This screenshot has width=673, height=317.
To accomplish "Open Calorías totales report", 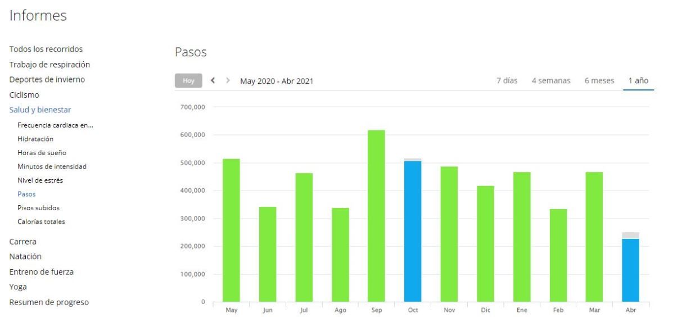I will 41,222.
